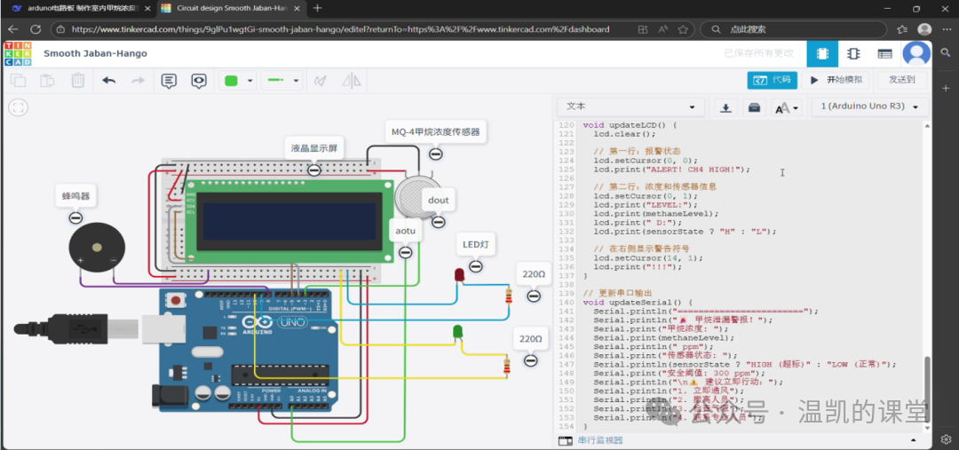Image resolution: width=959 pixels, height=450 pixels.
Task: Click the green wire color swatch
Action: [231, 81]
